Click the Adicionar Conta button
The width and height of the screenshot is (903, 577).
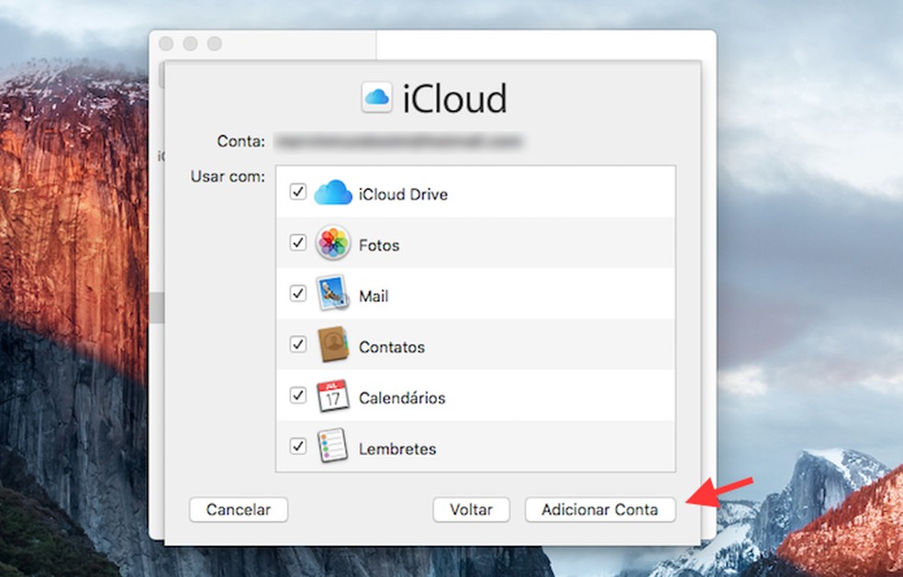coord(599,510)
